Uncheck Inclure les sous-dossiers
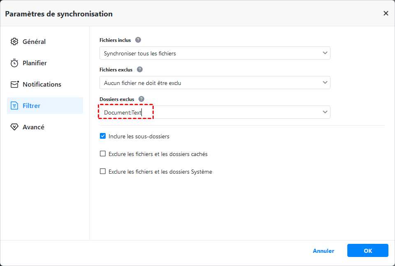 (x=103, y=136)
